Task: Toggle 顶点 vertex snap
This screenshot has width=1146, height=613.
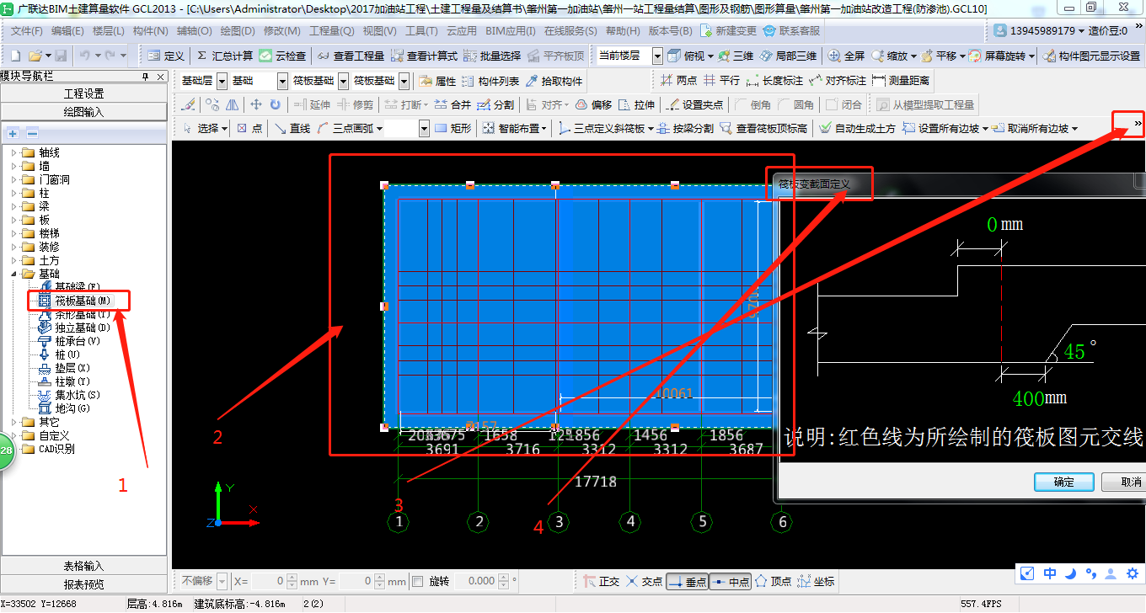Action: (x=774, y=581)
